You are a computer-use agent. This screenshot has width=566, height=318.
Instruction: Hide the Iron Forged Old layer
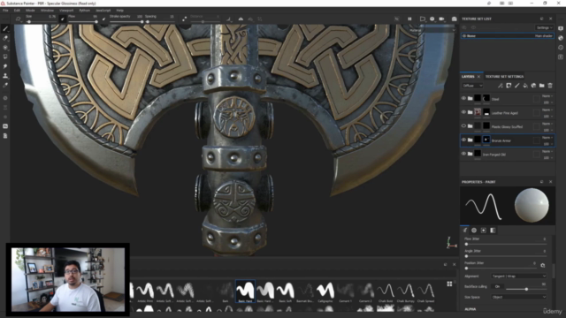(463, 154)
